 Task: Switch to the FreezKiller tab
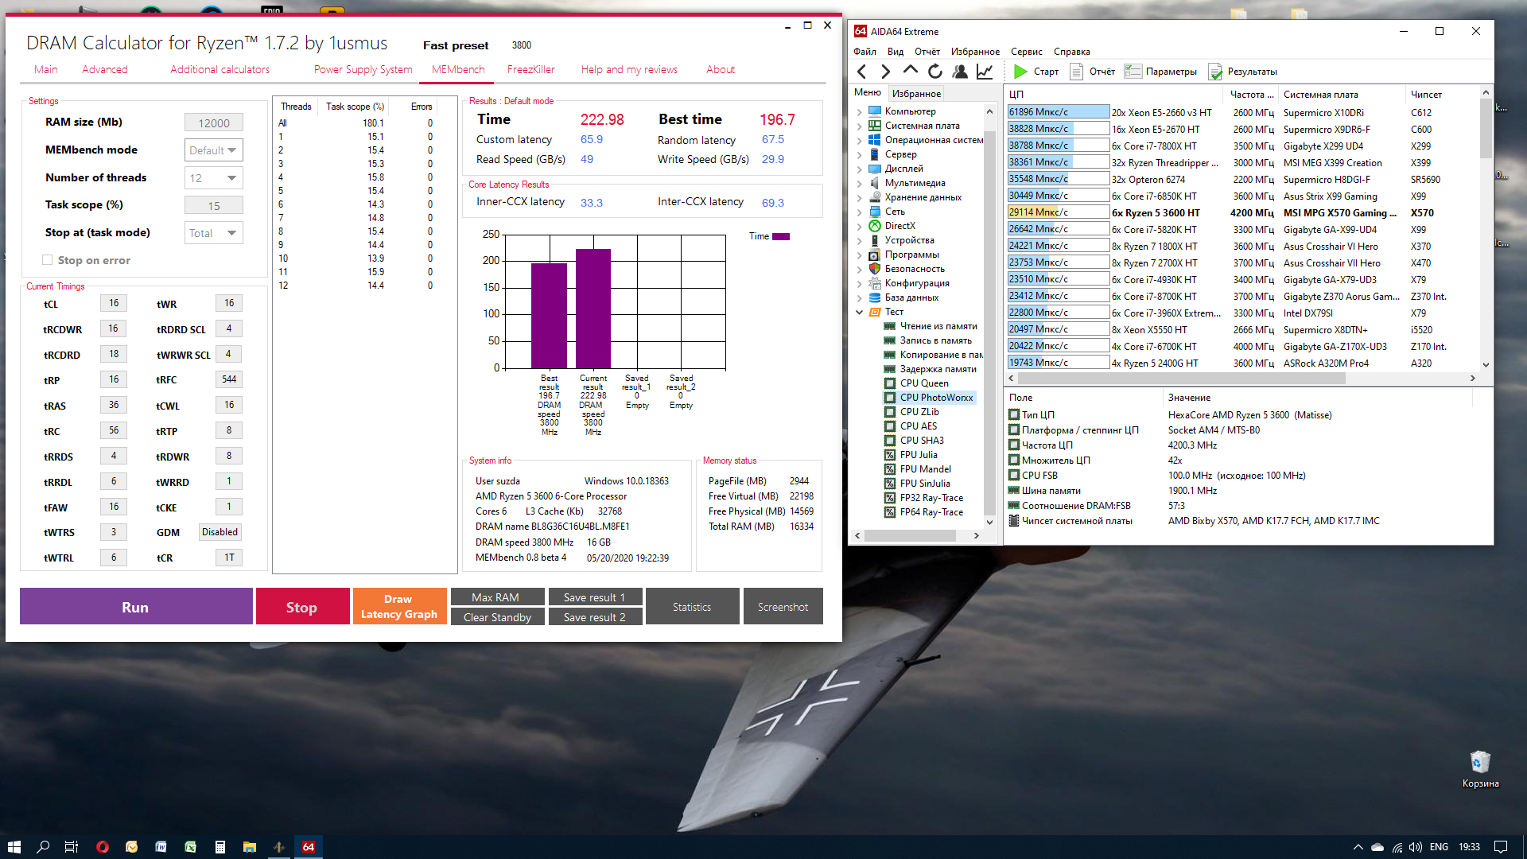point(530,69)
